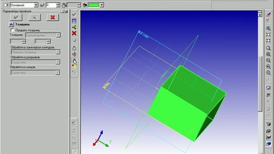Click the yellow cancel-selection icon with the small red x
The image size is (274, 154).
(x=74, y=66)
